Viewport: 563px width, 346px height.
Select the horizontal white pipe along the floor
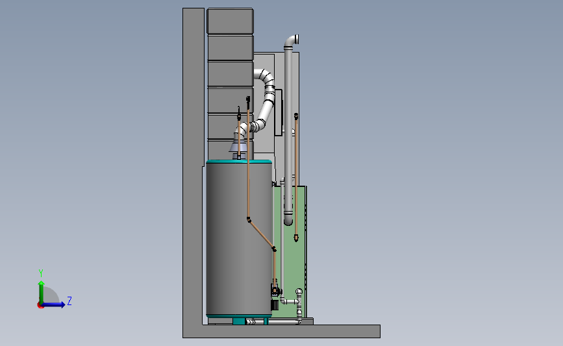[275, 322]
